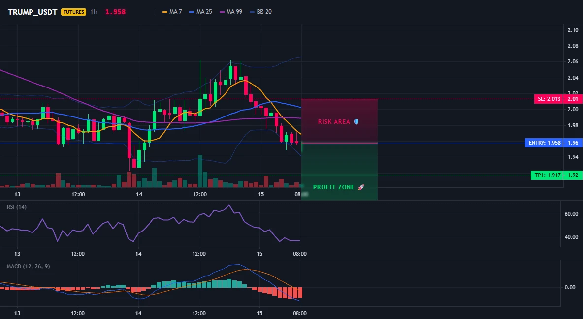The height and width of the screenshot is (319, 583).
Task: Click the 08:00 time label on MACD axis
Action: click(x=300, y=313)
